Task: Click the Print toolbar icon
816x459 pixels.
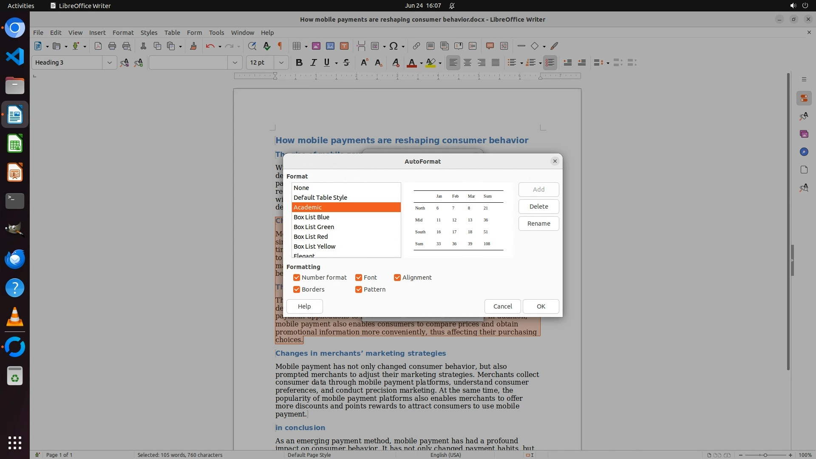Action: coord(112,46)
